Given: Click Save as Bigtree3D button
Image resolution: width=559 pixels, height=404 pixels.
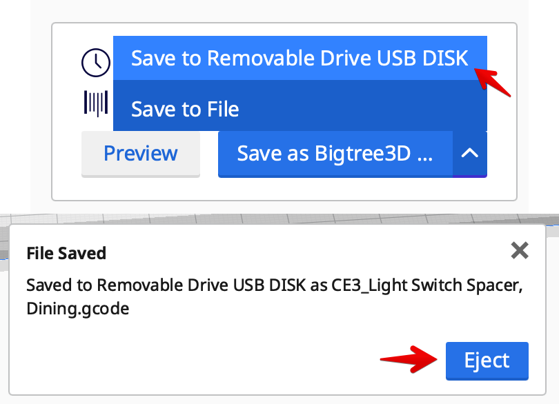Looking at the screenshot, I should [335, 153].
